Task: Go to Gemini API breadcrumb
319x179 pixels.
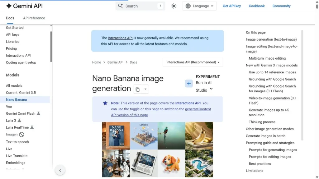Action: [x=115, y=62]
